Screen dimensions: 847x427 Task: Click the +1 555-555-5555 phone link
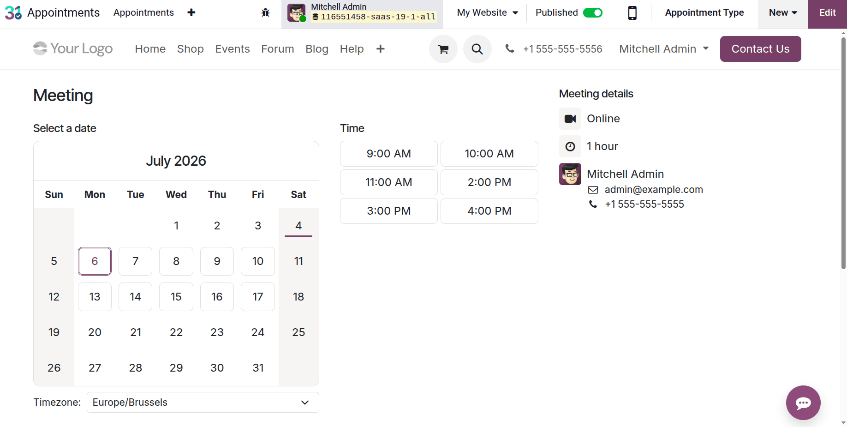coord(644,204)
